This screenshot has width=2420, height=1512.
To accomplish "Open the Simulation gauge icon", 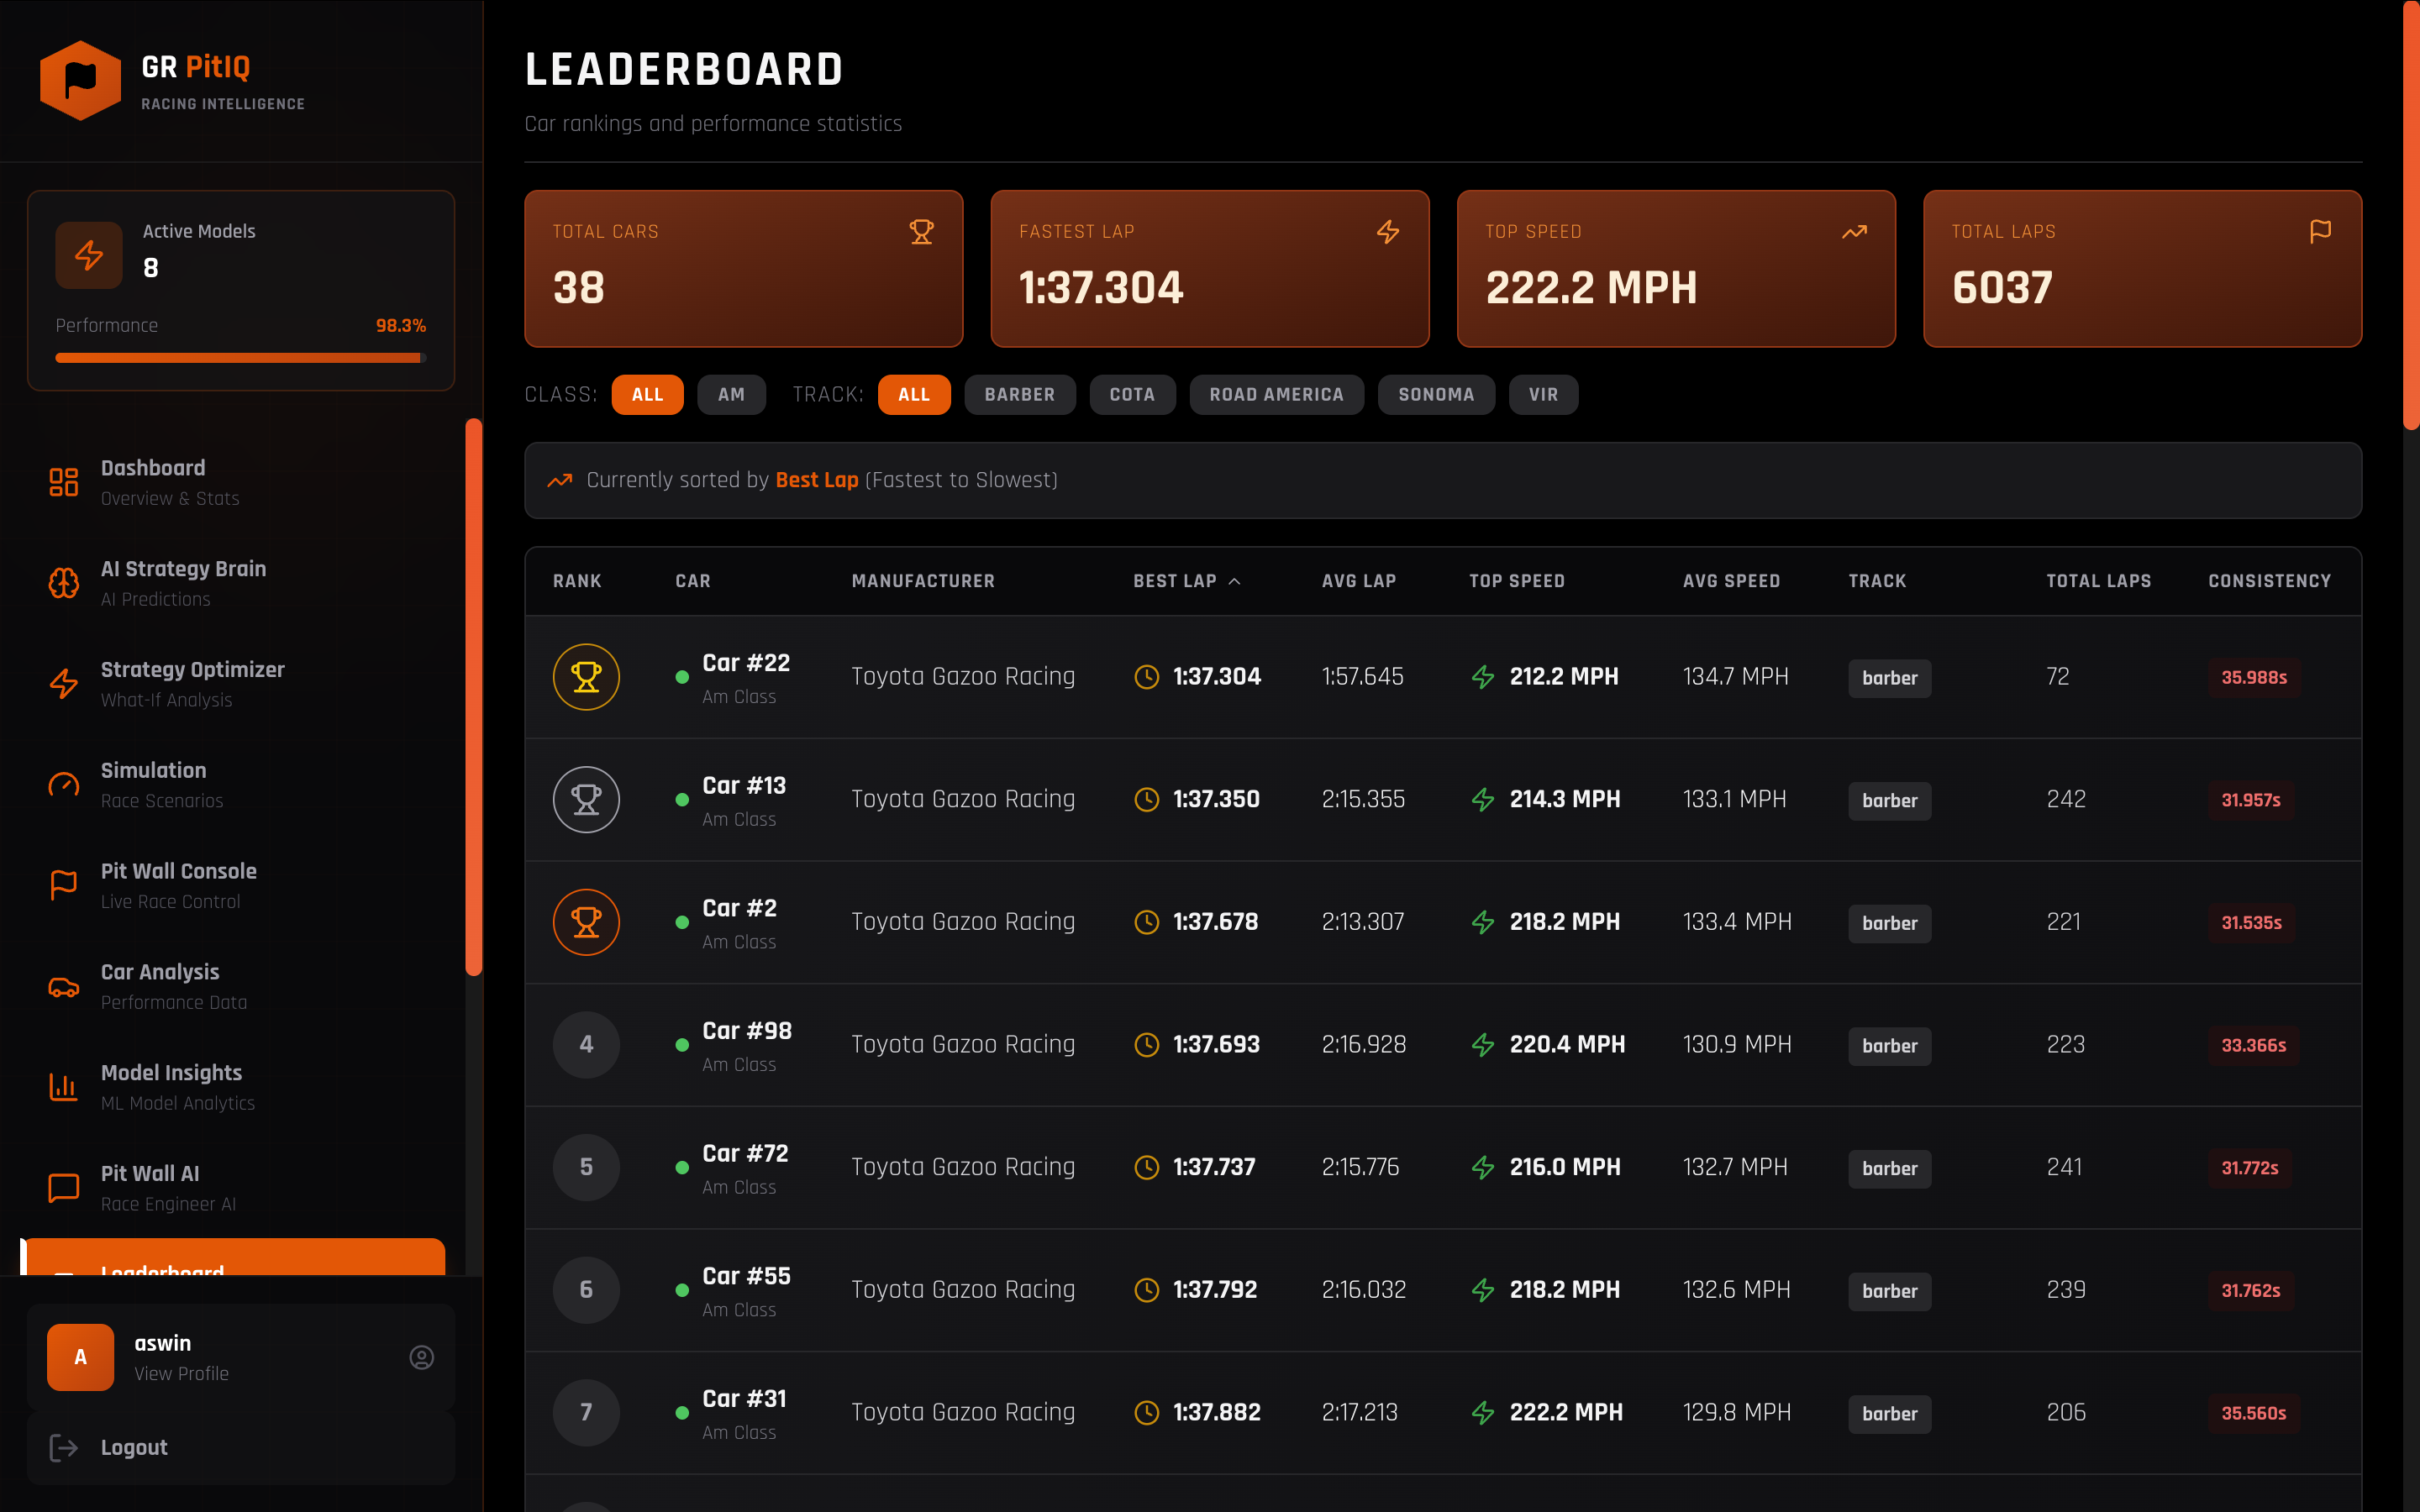I will pos(64,785).
